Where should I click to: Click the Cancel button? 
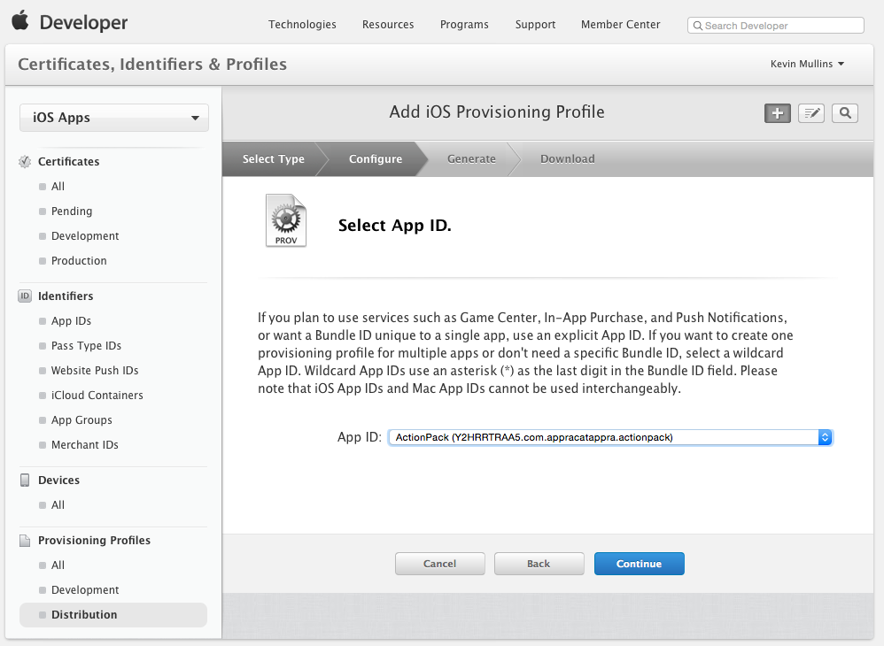coord(439,564)
